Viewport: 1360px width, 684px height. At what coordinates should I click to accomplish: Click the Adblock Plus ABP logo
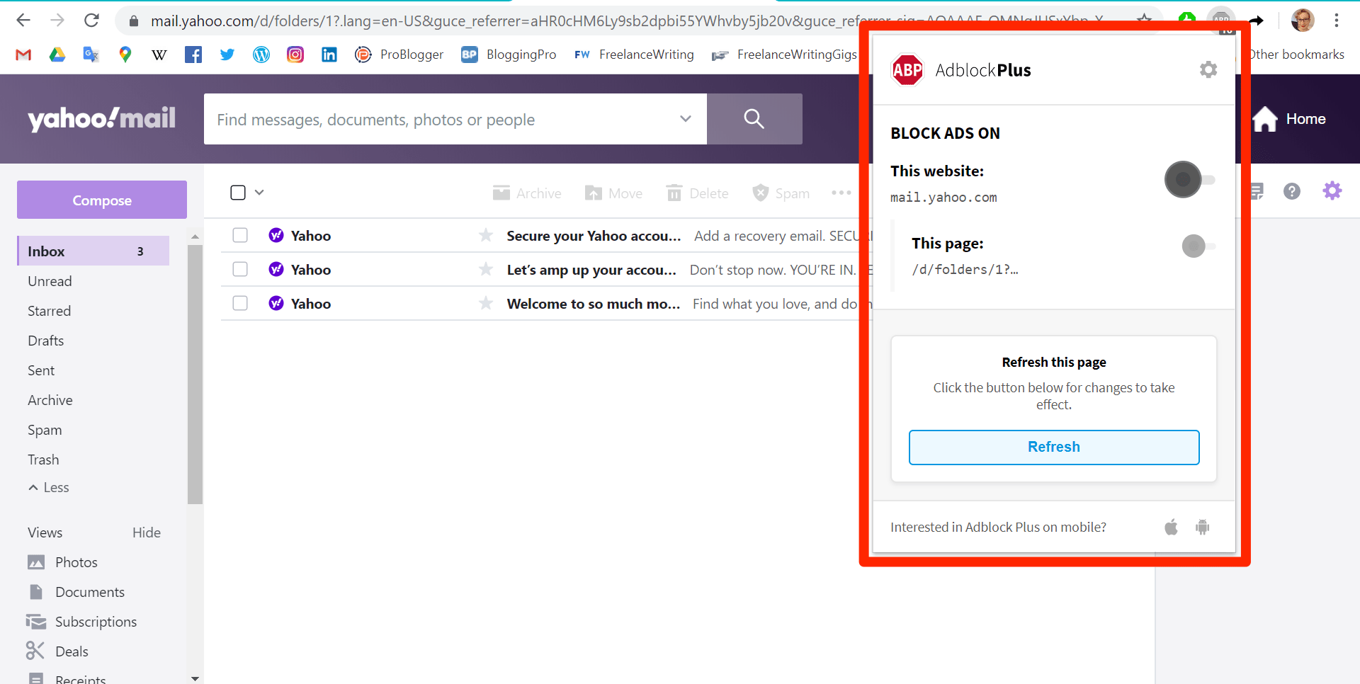click(x=907, y=69)
